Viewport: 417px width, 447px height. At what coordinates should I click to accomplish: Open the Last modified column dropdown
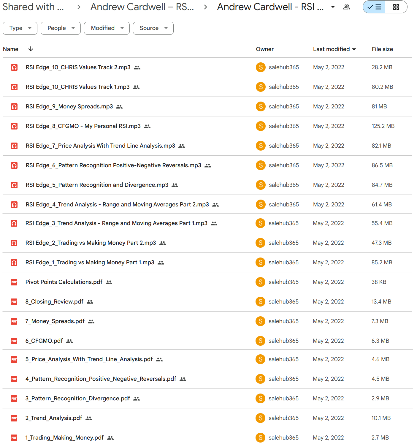[x=354, y=49]
